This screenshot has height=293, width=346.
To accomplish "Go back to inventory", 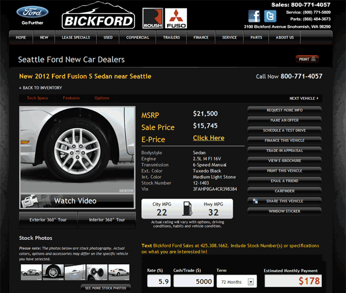I will [40, 88].
